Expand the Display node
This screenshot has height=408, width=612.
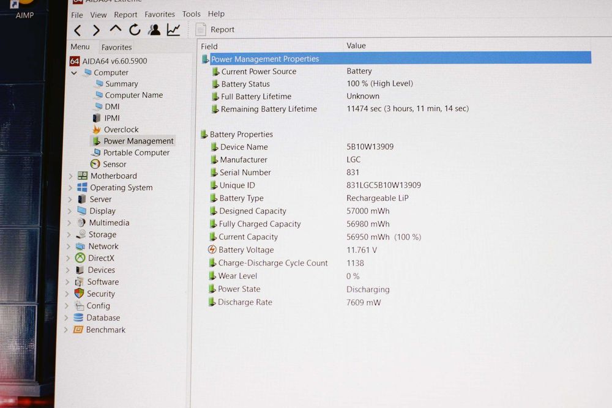click(x=70, y=212)
